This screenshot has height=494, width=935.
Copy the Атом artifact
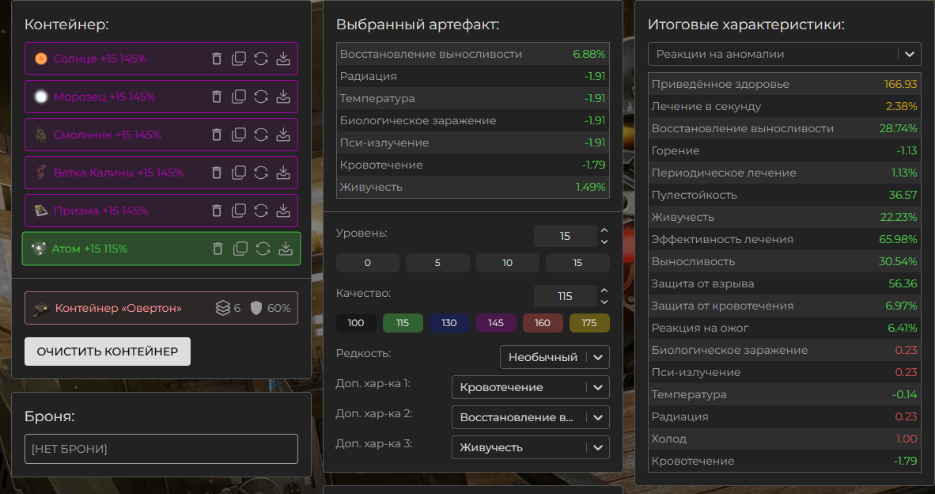pyautogui.click(x=240, y=249)
